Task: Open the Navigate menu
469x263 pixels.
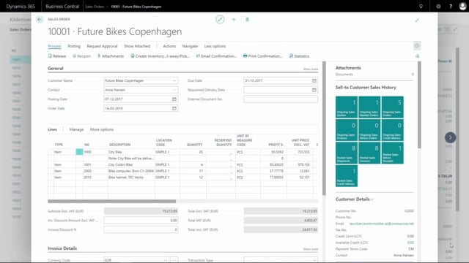Action: coord(190,46)
